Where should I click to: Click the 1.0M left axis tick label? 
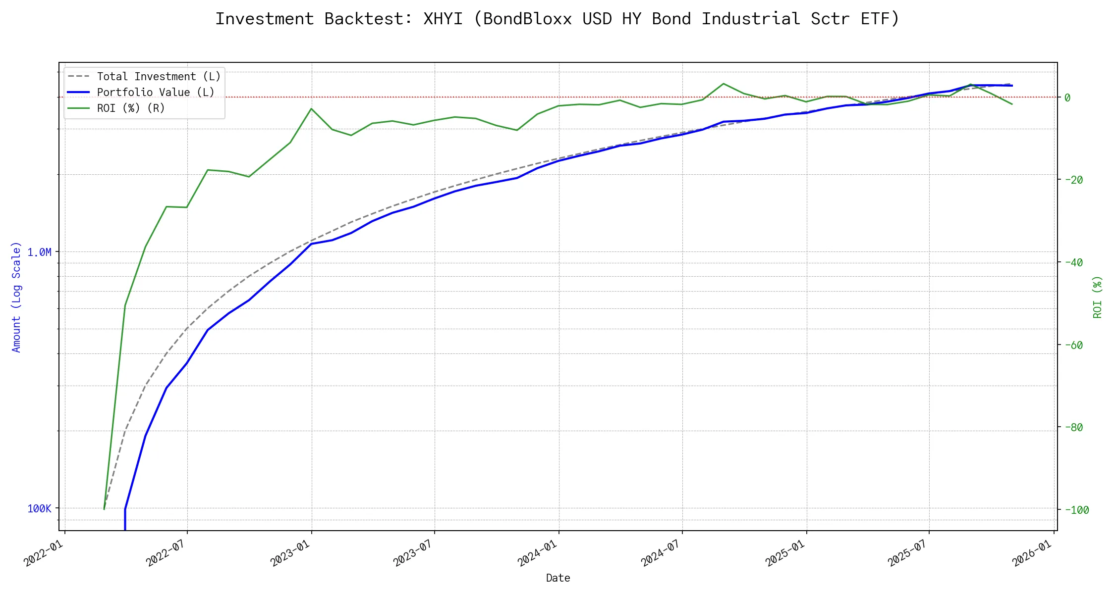click(x=39, y=252)
